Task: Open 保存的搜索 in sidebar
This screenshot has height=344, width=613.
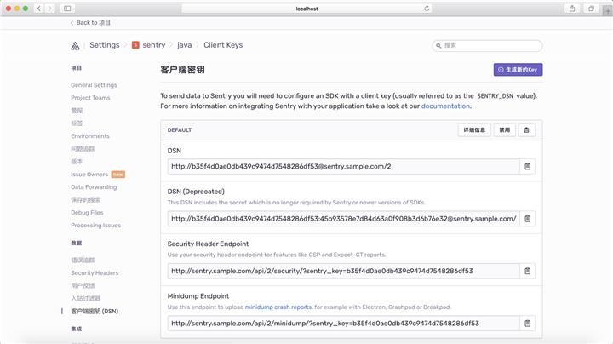Action: click(86, 200)
